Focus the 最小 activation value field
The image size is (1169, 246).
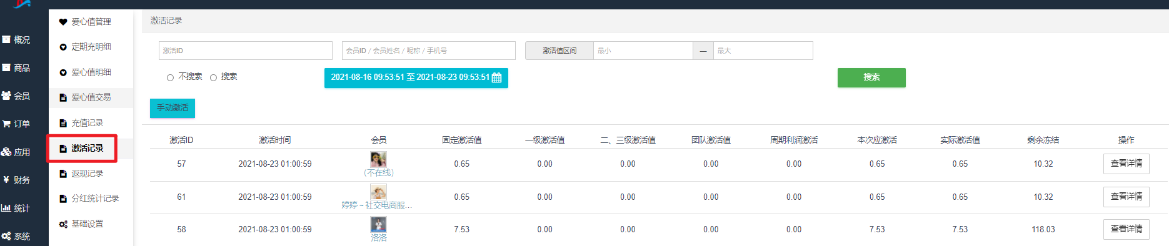point(643,51)
